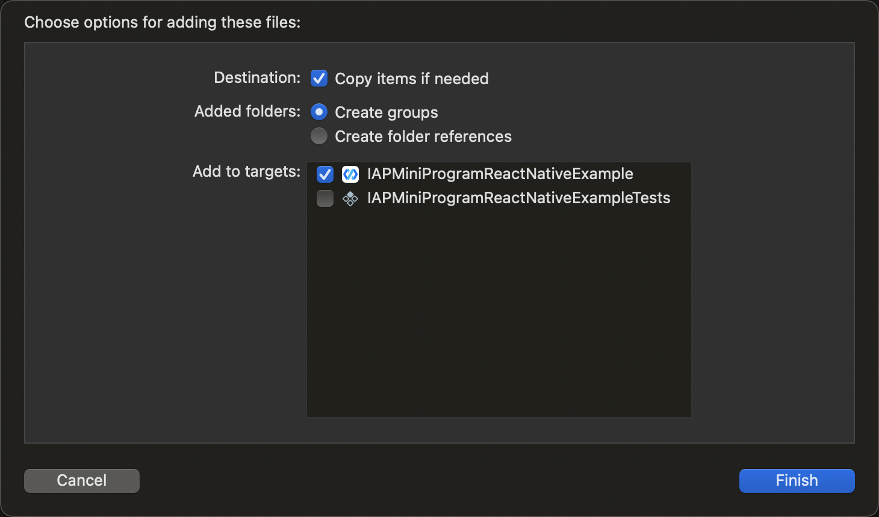Enable the IAPMiniProgramReactNativeExampleTests target checkbox
The width and height of the screenshot is (879, 517).
click(325, 198)
